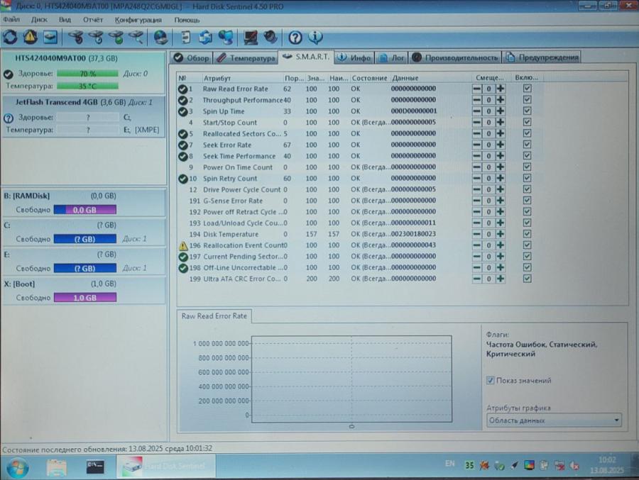Decrease offset with minus on Seek Error Rate row
This screenshot has height=480, width=639.
(x=476, y=145)
